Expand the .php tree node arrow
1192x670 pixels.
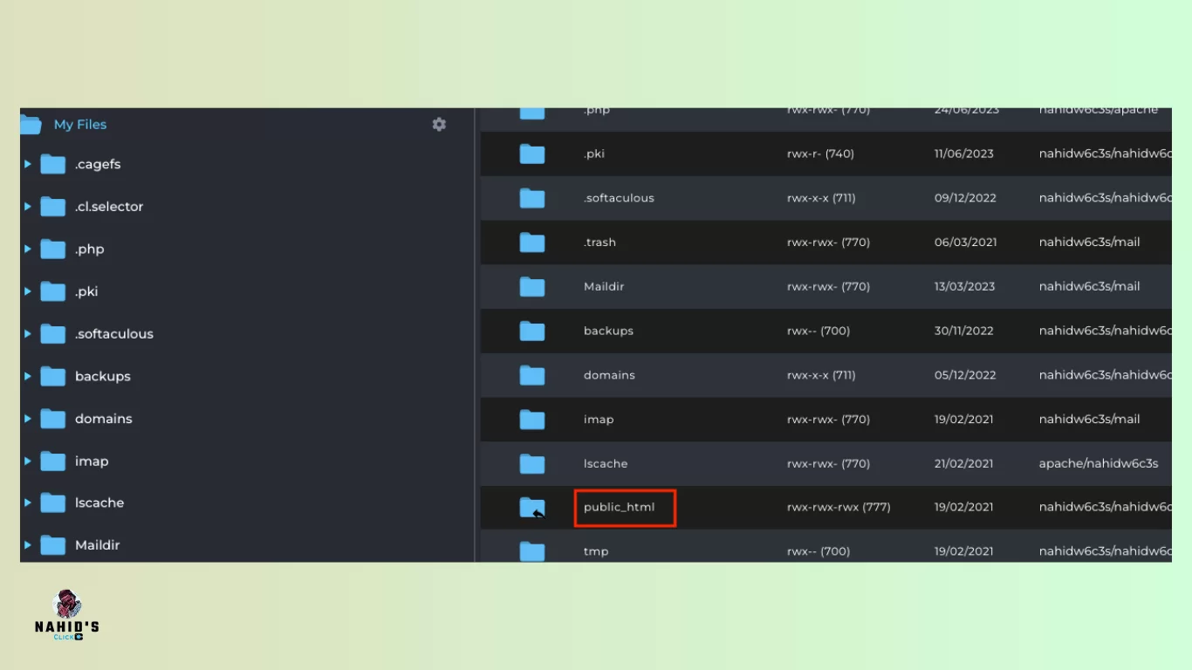click(28, 250)
